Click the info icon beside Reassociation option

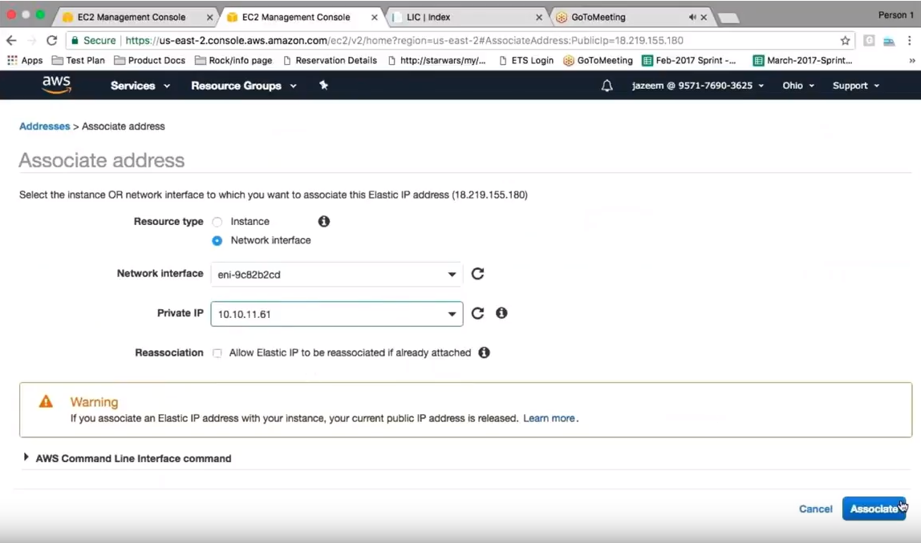pyautogui.click(x=484, y=352)
